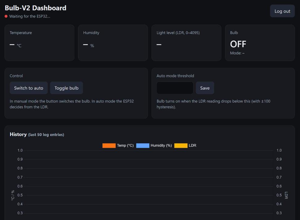Click the Auto mode threshold heading
300x220 pixels.
tap(175, 76)
